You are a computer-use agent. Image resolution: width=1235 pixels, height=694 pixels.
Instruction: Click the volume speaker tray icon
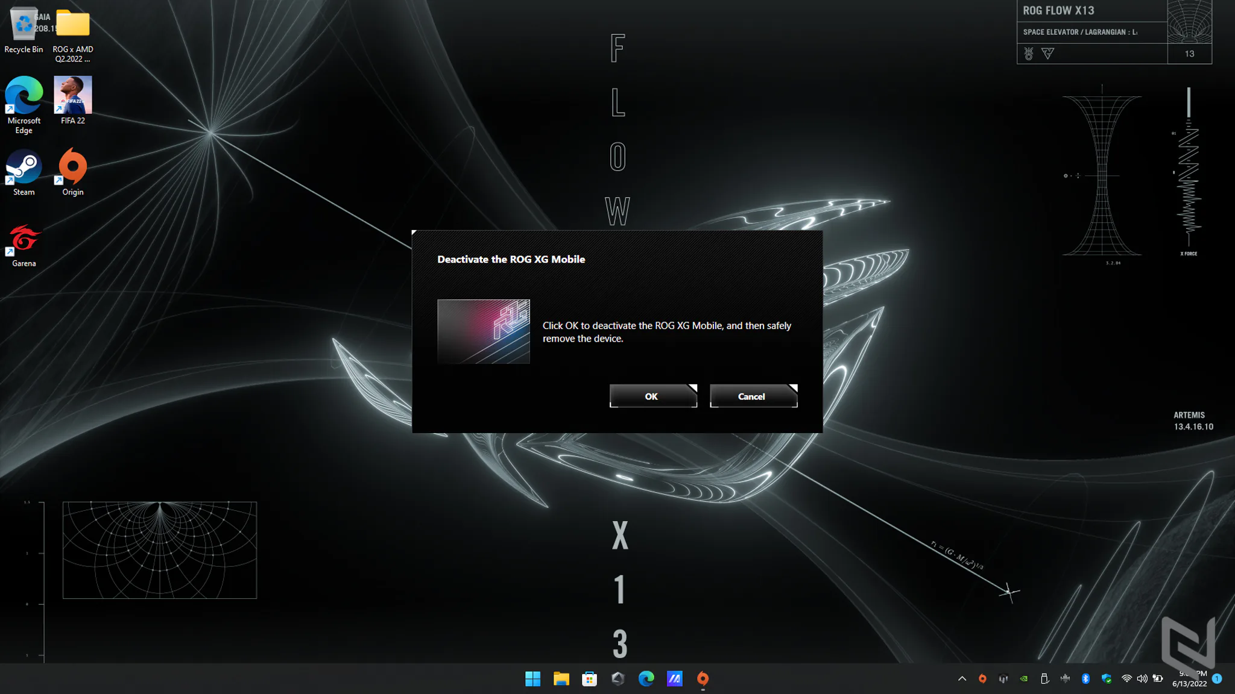[1142, 679]
